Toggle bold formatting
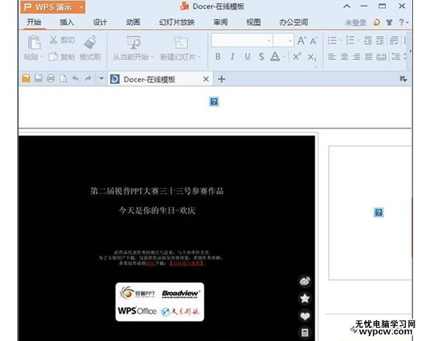Image resolution: width=422 pixels, height=341 pixels. (x=218, y=57)
